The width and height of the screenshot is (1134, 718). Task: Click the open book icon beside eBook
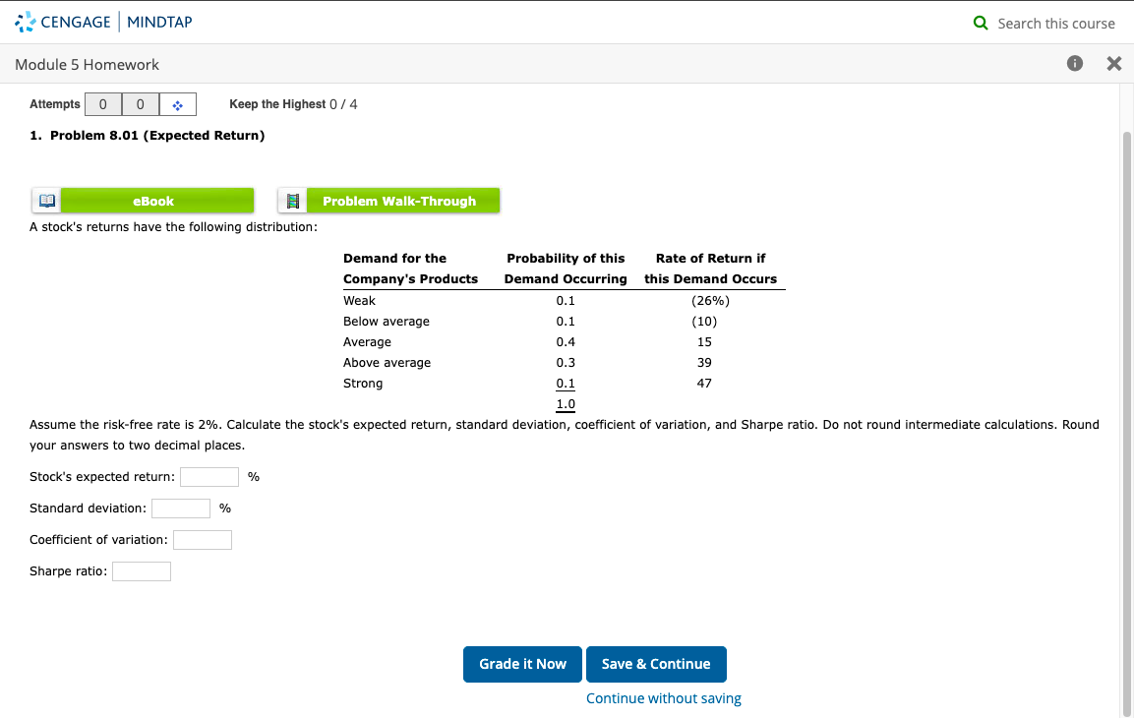point(45,200)
